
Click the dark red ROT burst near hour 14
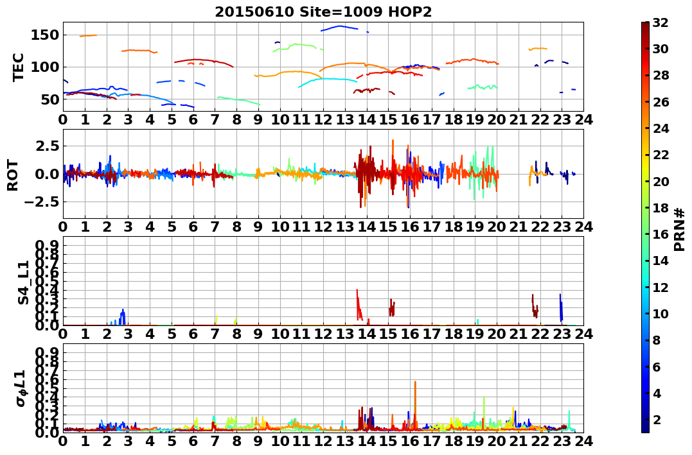click(x=366, y=177)
